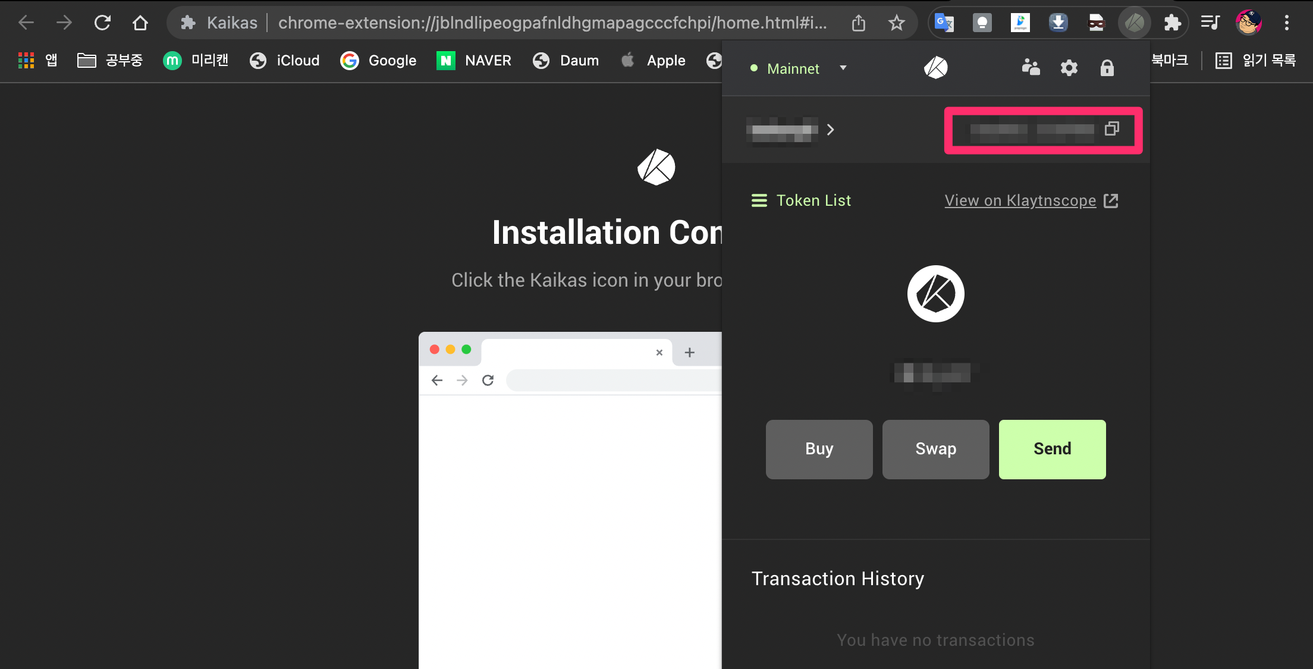Open Chrome three-dot menu

coord(1286,23)
